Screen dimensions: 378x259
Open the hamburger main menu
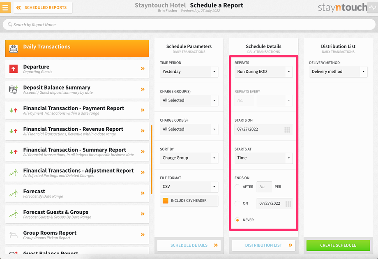pos(5,7)
